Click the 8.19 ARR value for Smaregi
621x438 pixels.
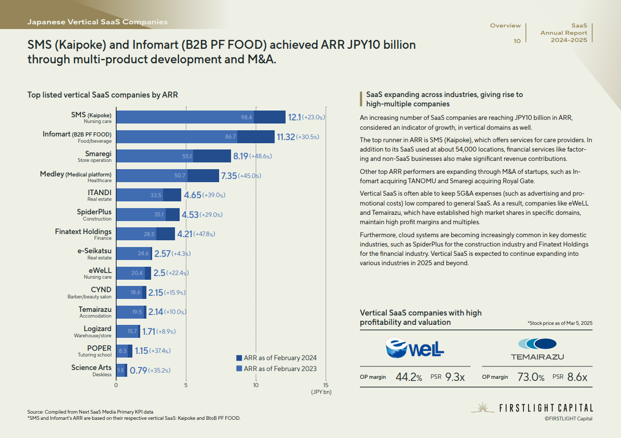[240, 156]
